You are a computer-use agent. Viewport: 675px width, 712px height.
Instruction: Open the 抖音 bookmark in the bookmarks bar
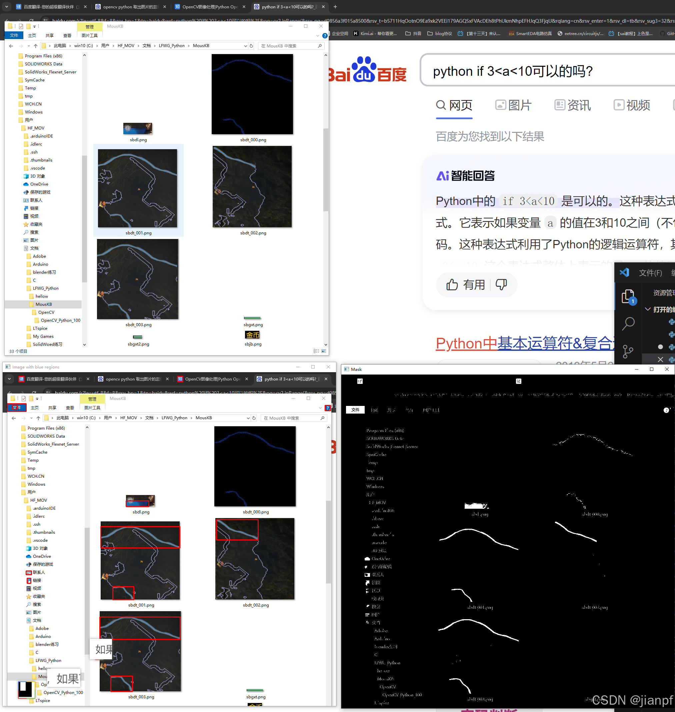413,33
